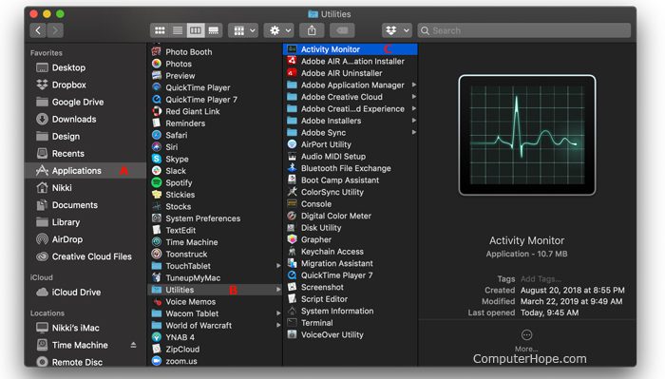Select the zoom.us app icon

coord(157,361)
